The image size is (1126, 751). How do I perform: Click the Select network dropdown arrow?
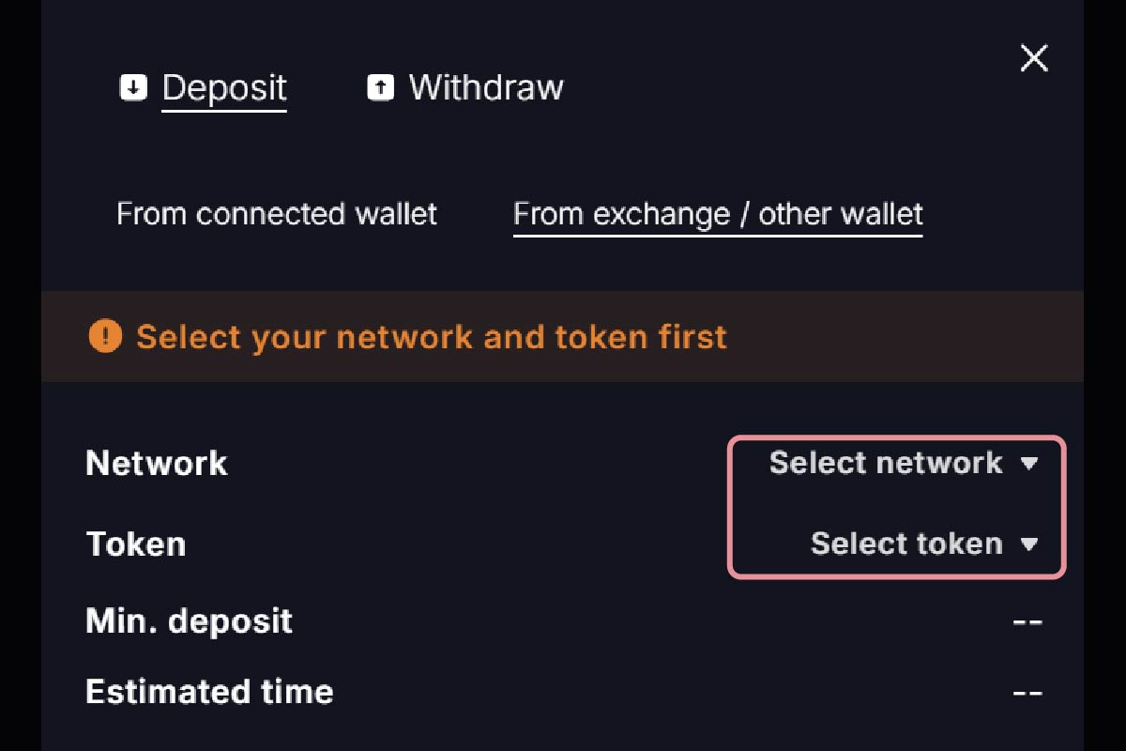point(1029,463)
